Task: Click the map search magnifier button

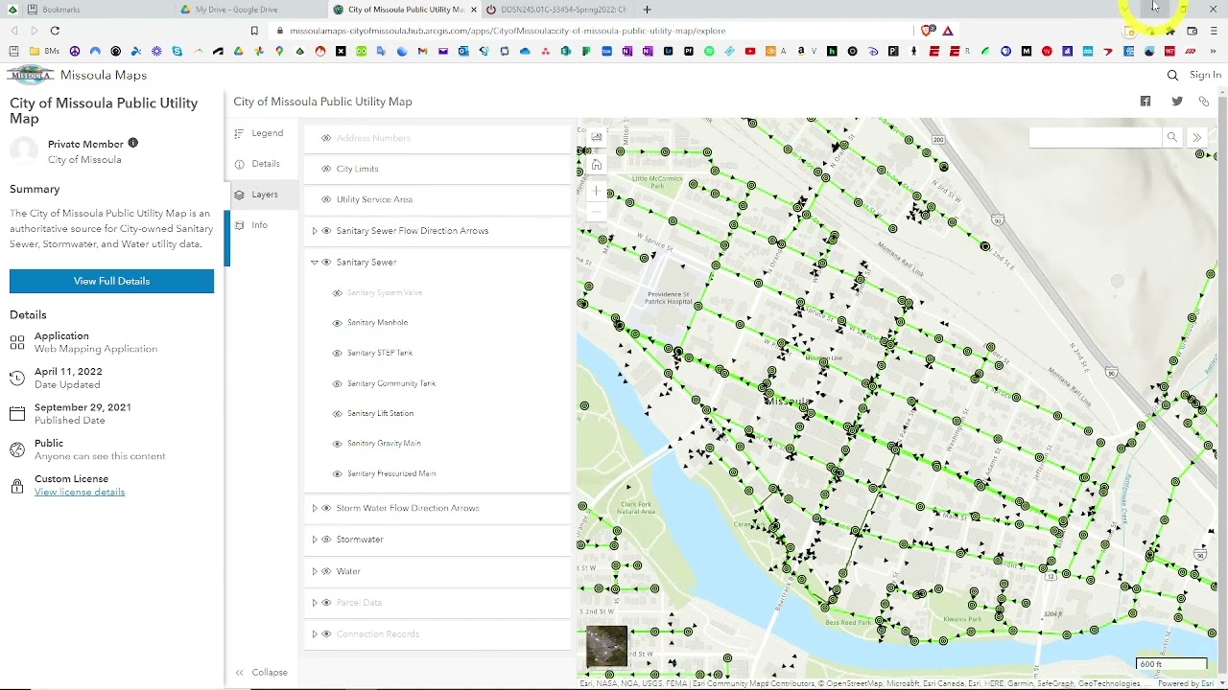Action: (x=1171, y=138)
